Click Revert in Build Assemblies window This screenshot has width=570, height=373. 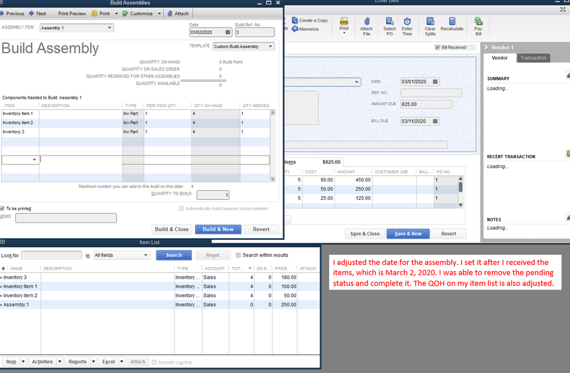click(x=261, y=229)
